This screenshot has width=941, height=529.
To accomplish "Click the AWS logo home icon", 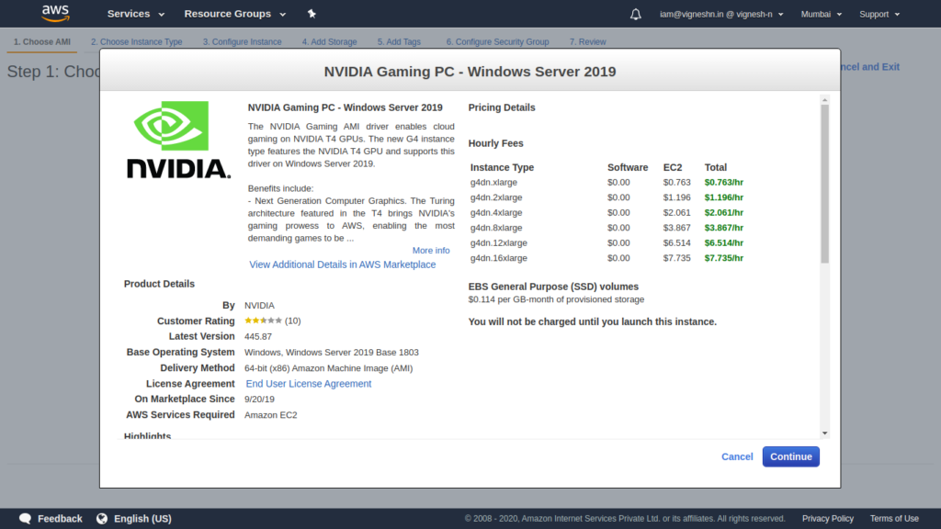I will tap(56, 13).
